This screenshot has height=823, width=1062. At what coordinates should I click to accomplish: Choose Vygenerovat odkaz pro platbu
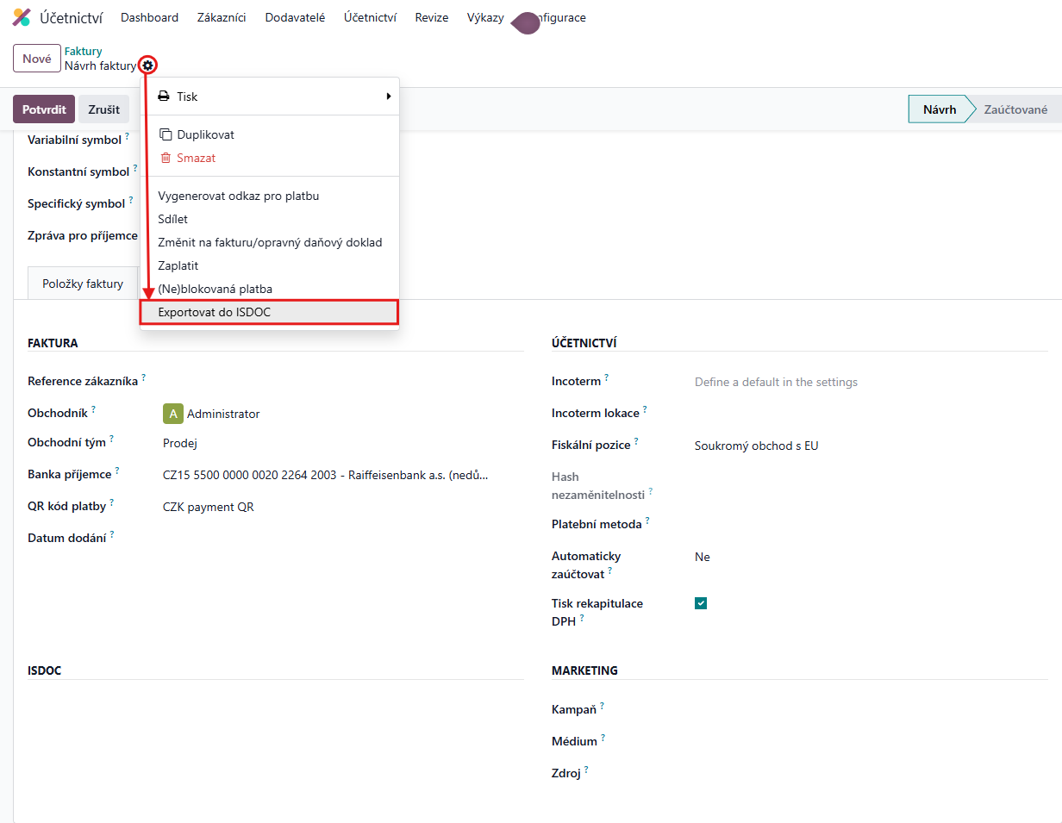click(269, 196)
